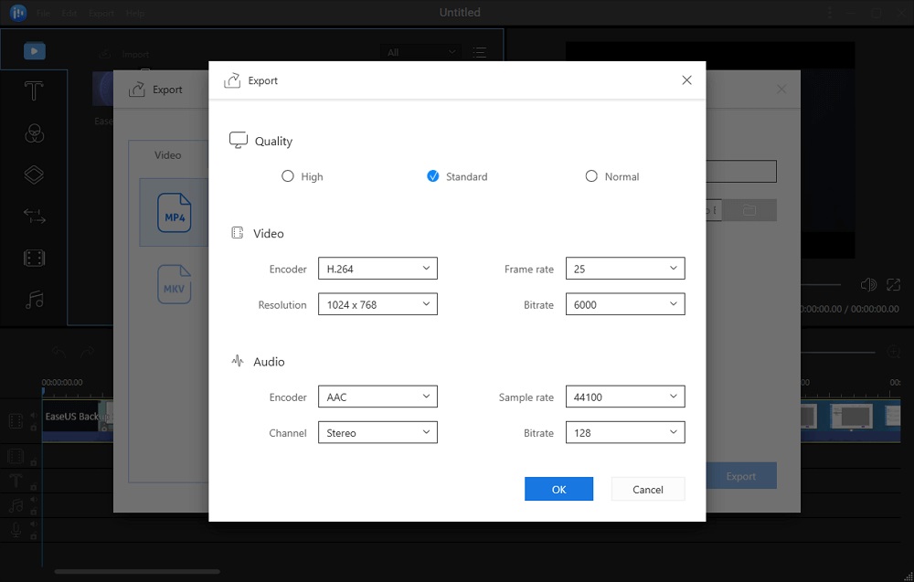Click the undo arrow above the timeline

point(58,354)
